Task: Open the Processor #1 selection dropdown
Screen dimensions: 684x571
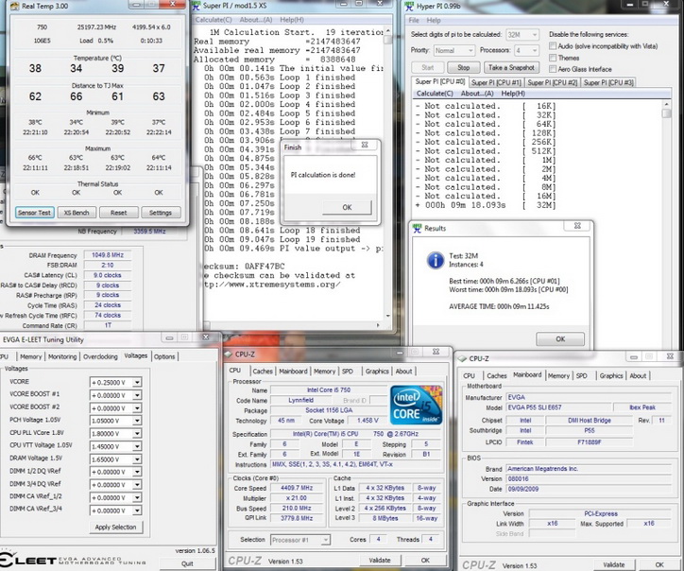Action: [325, 540]
